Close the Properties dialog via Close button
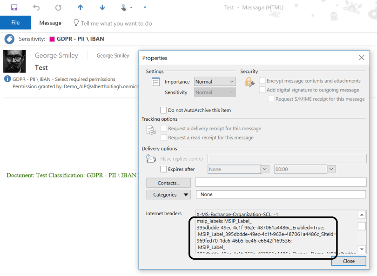The image size is (377, 276). pos(348,261)
